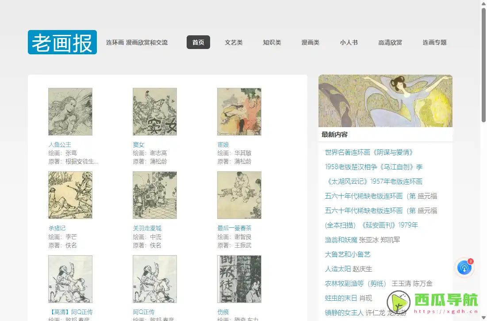Open the 杀猪记 cover thumbnail
487x321 pixels.
click(70, 195)
